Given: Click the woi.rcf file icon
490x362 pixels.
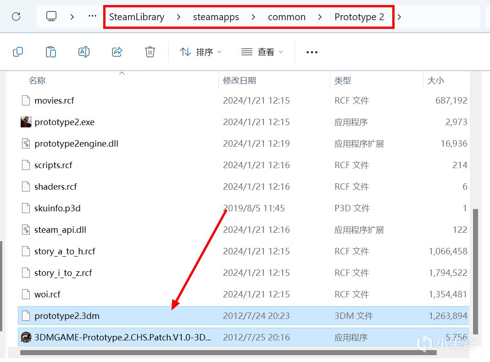Looking at the screenshot, I should [26, 294].
